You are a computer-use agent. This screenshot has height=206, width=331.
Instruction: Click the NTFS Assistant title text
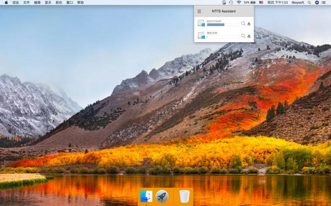pos(224,12)
